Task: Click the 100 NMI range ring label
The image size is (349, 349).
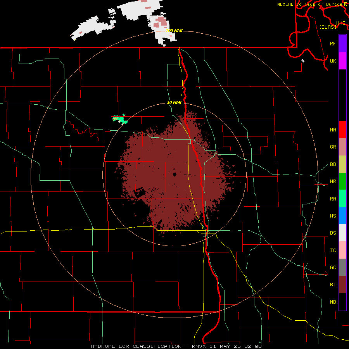Action: [174, 31]
